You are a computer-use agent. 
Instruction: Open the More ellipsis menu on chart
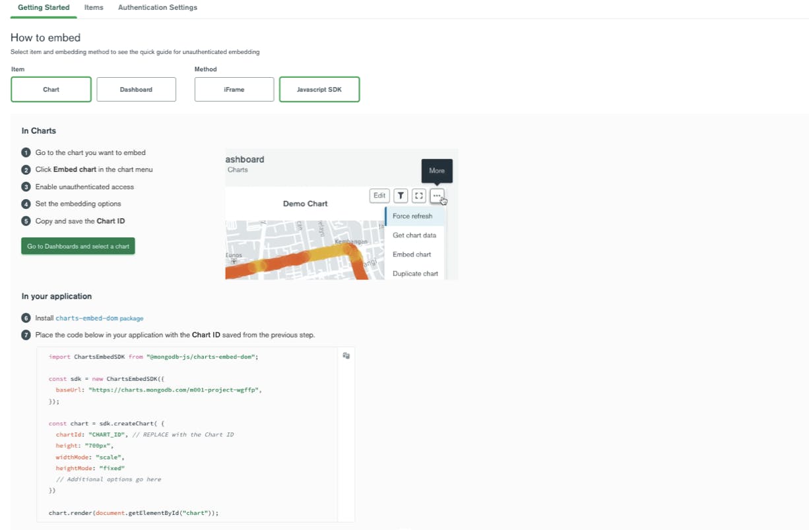437,195
